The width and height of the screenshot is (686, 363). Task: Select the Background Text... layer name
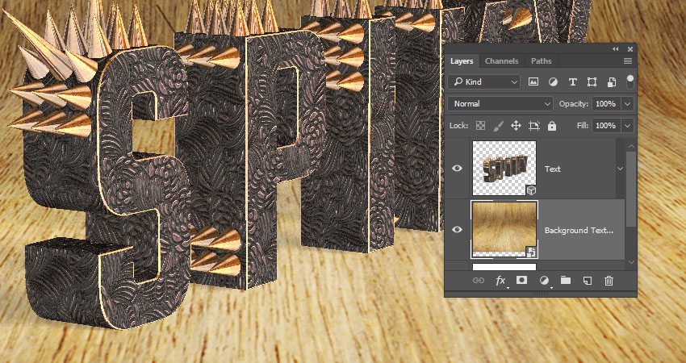579,231
